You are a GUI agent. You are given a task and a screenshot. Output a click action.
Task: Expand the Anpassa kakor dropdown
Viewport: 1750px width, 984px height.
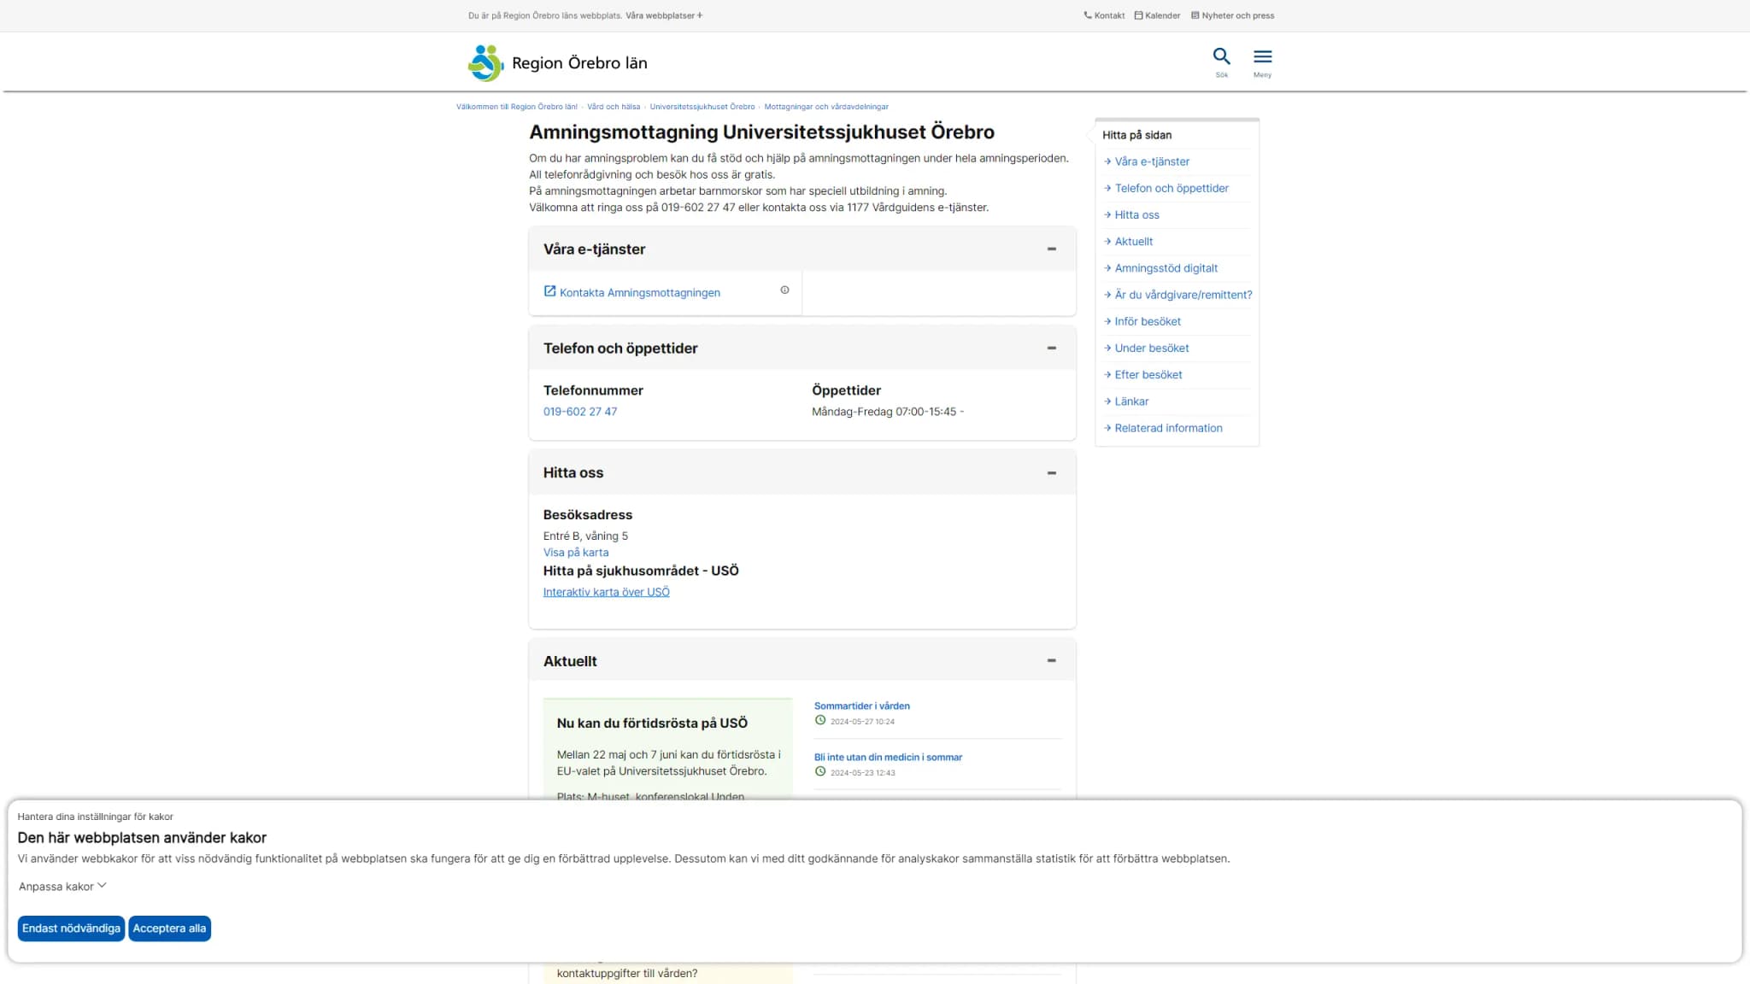point(62,887)
